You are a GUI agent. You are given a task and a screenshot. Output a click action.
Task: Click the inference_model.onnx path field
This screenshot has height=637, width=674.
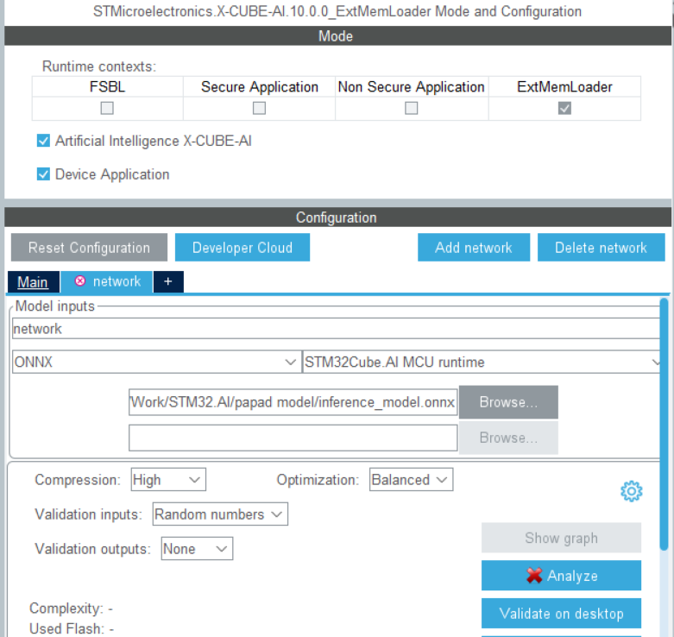click(293, 402)
